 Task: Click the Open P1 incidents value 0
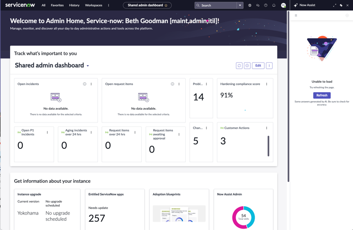pyautogui.click(x=20, y=145)
